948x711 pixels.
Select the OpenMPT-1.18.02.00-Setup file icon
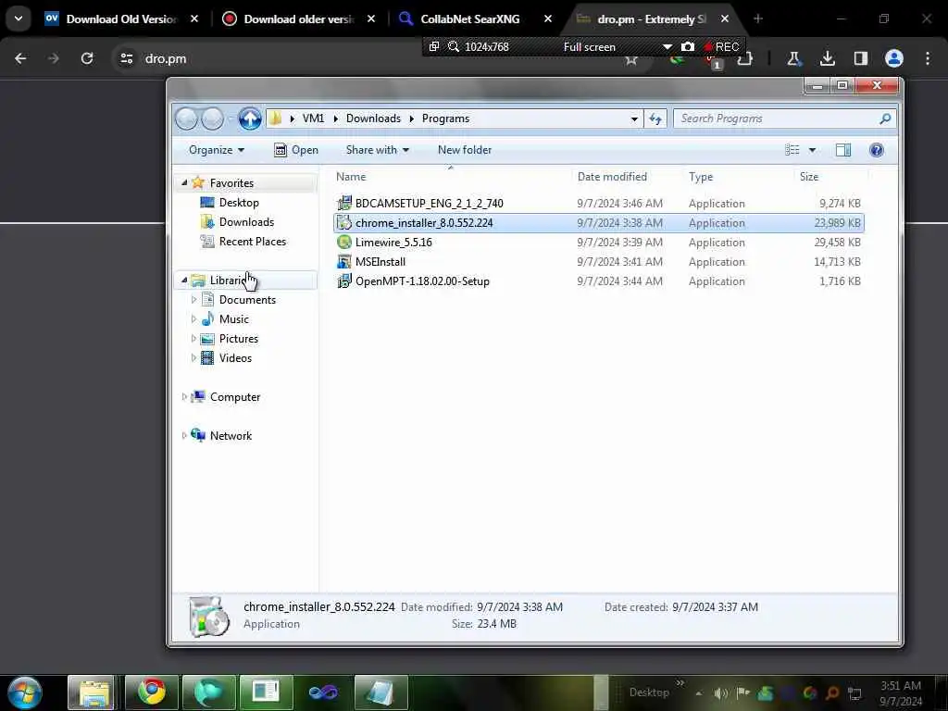pos(344,281)
